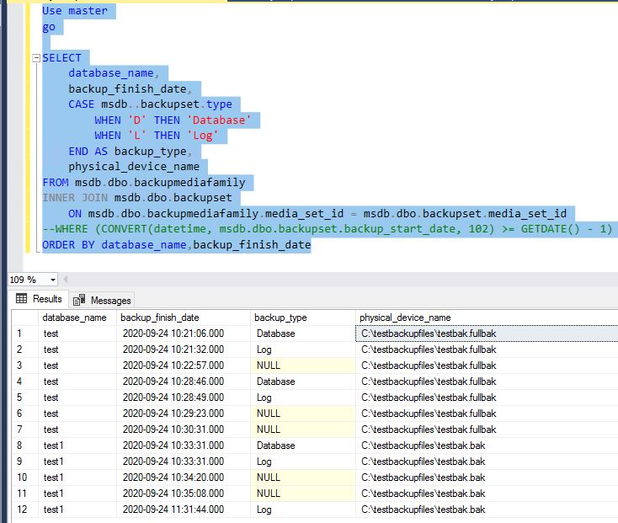Click test database_name in row 2

[77, 350]
